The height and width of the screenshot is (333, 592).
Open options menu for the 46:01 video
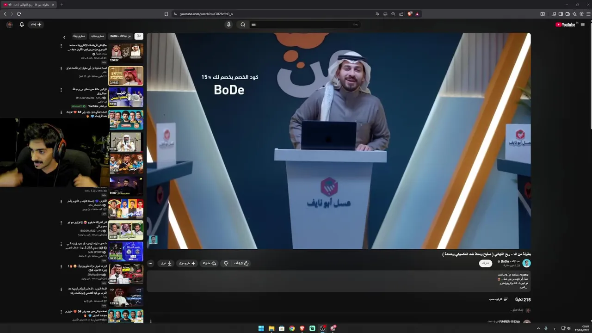click(x=61, y=112)
